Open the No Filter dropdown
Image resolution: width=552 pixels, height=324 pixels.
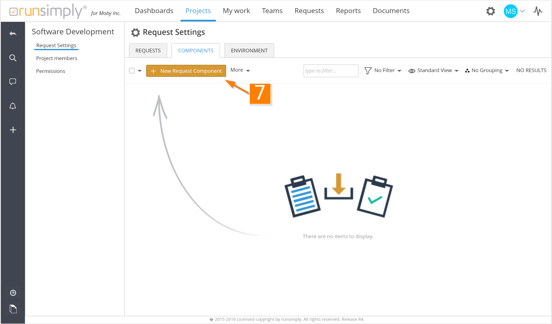click(383, 70)
